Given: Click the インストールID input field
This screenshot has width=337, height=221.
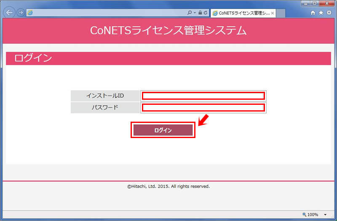Looking at the screenshot, I should point(203,96).
